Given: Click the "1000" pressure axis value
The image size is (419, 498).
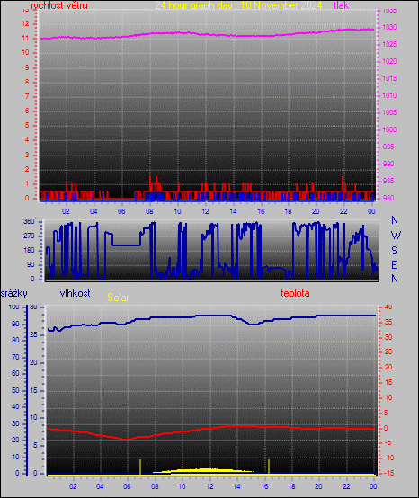Looking at the screenshot, I should [389, 129].
